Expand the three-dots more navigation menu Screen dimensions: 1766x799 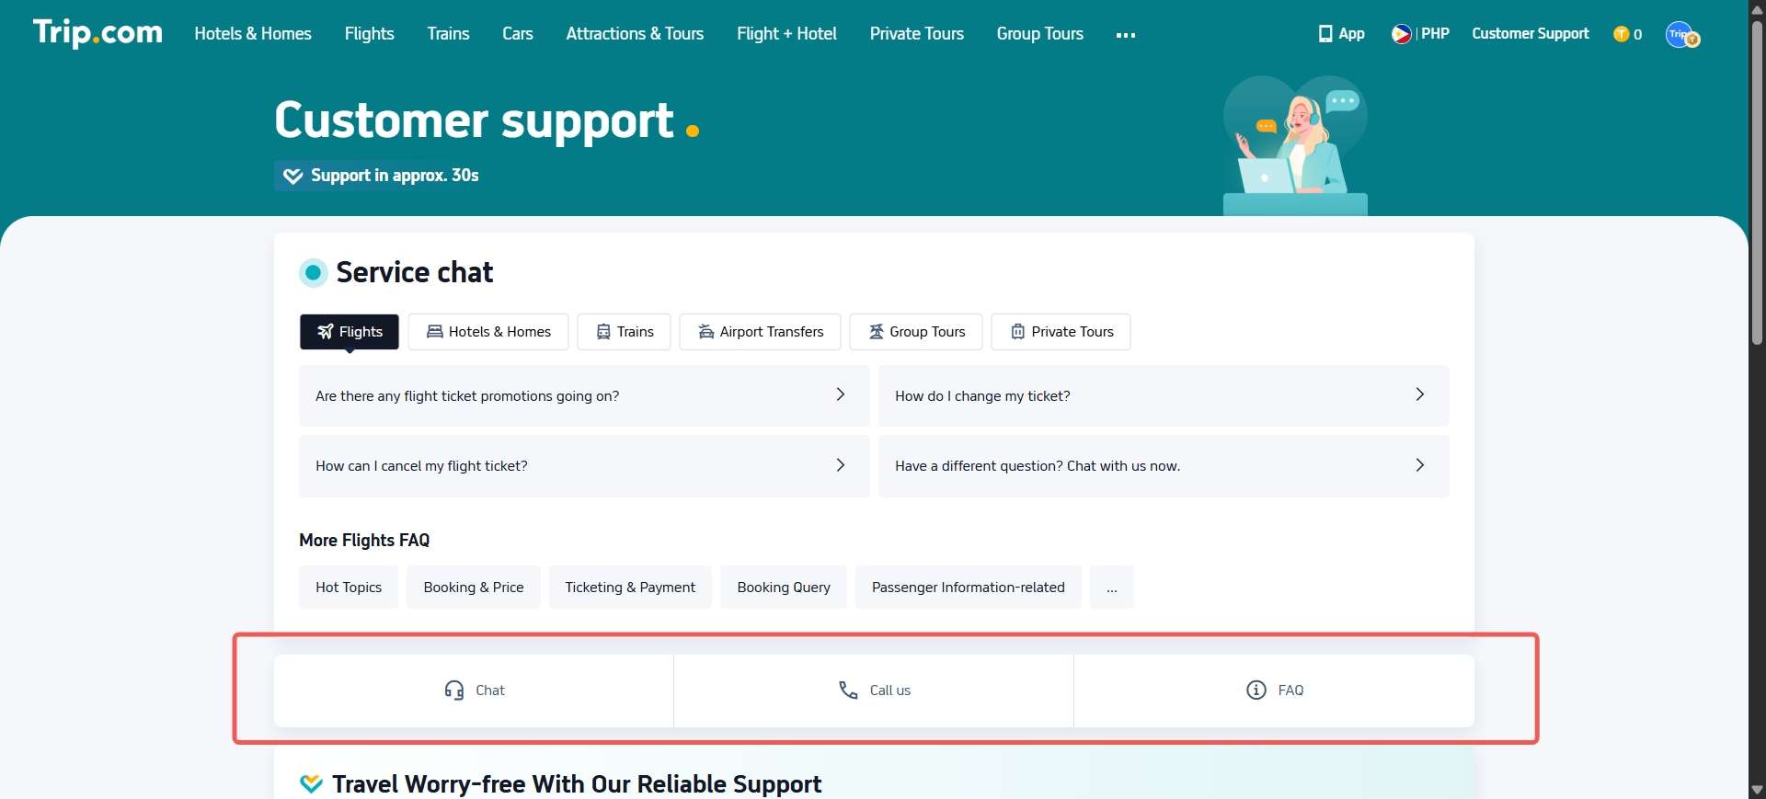(x=1125, y=35)
